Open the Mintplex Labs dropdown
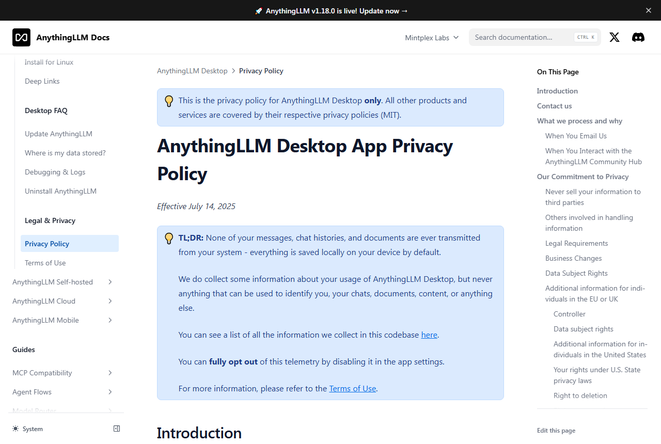 pyautogui.click(x=432, y=38)
